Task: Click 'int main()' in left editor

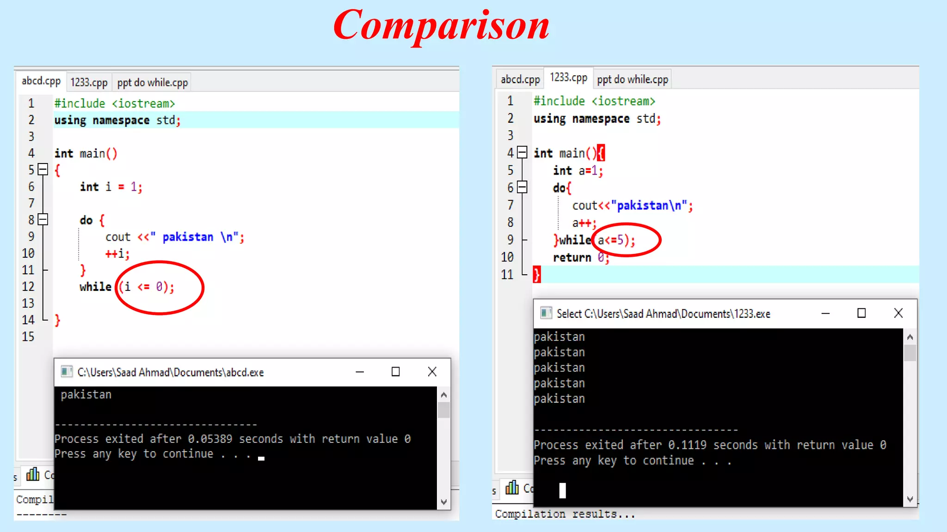Action: click(x=86, y=153)
